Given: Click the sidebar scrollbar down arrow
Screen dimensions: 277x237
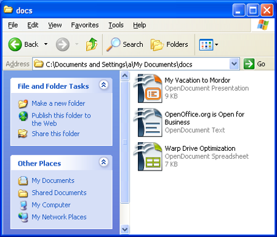Looking at the screenshot, I should tap(125, 229).
